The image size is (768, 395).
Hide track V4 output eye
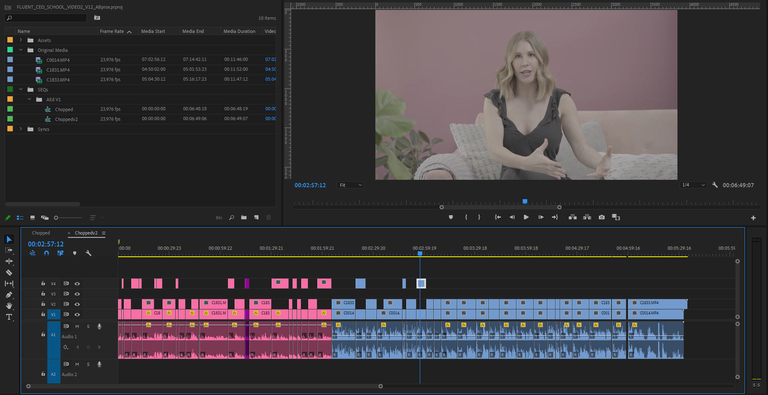tap(77, 283)
